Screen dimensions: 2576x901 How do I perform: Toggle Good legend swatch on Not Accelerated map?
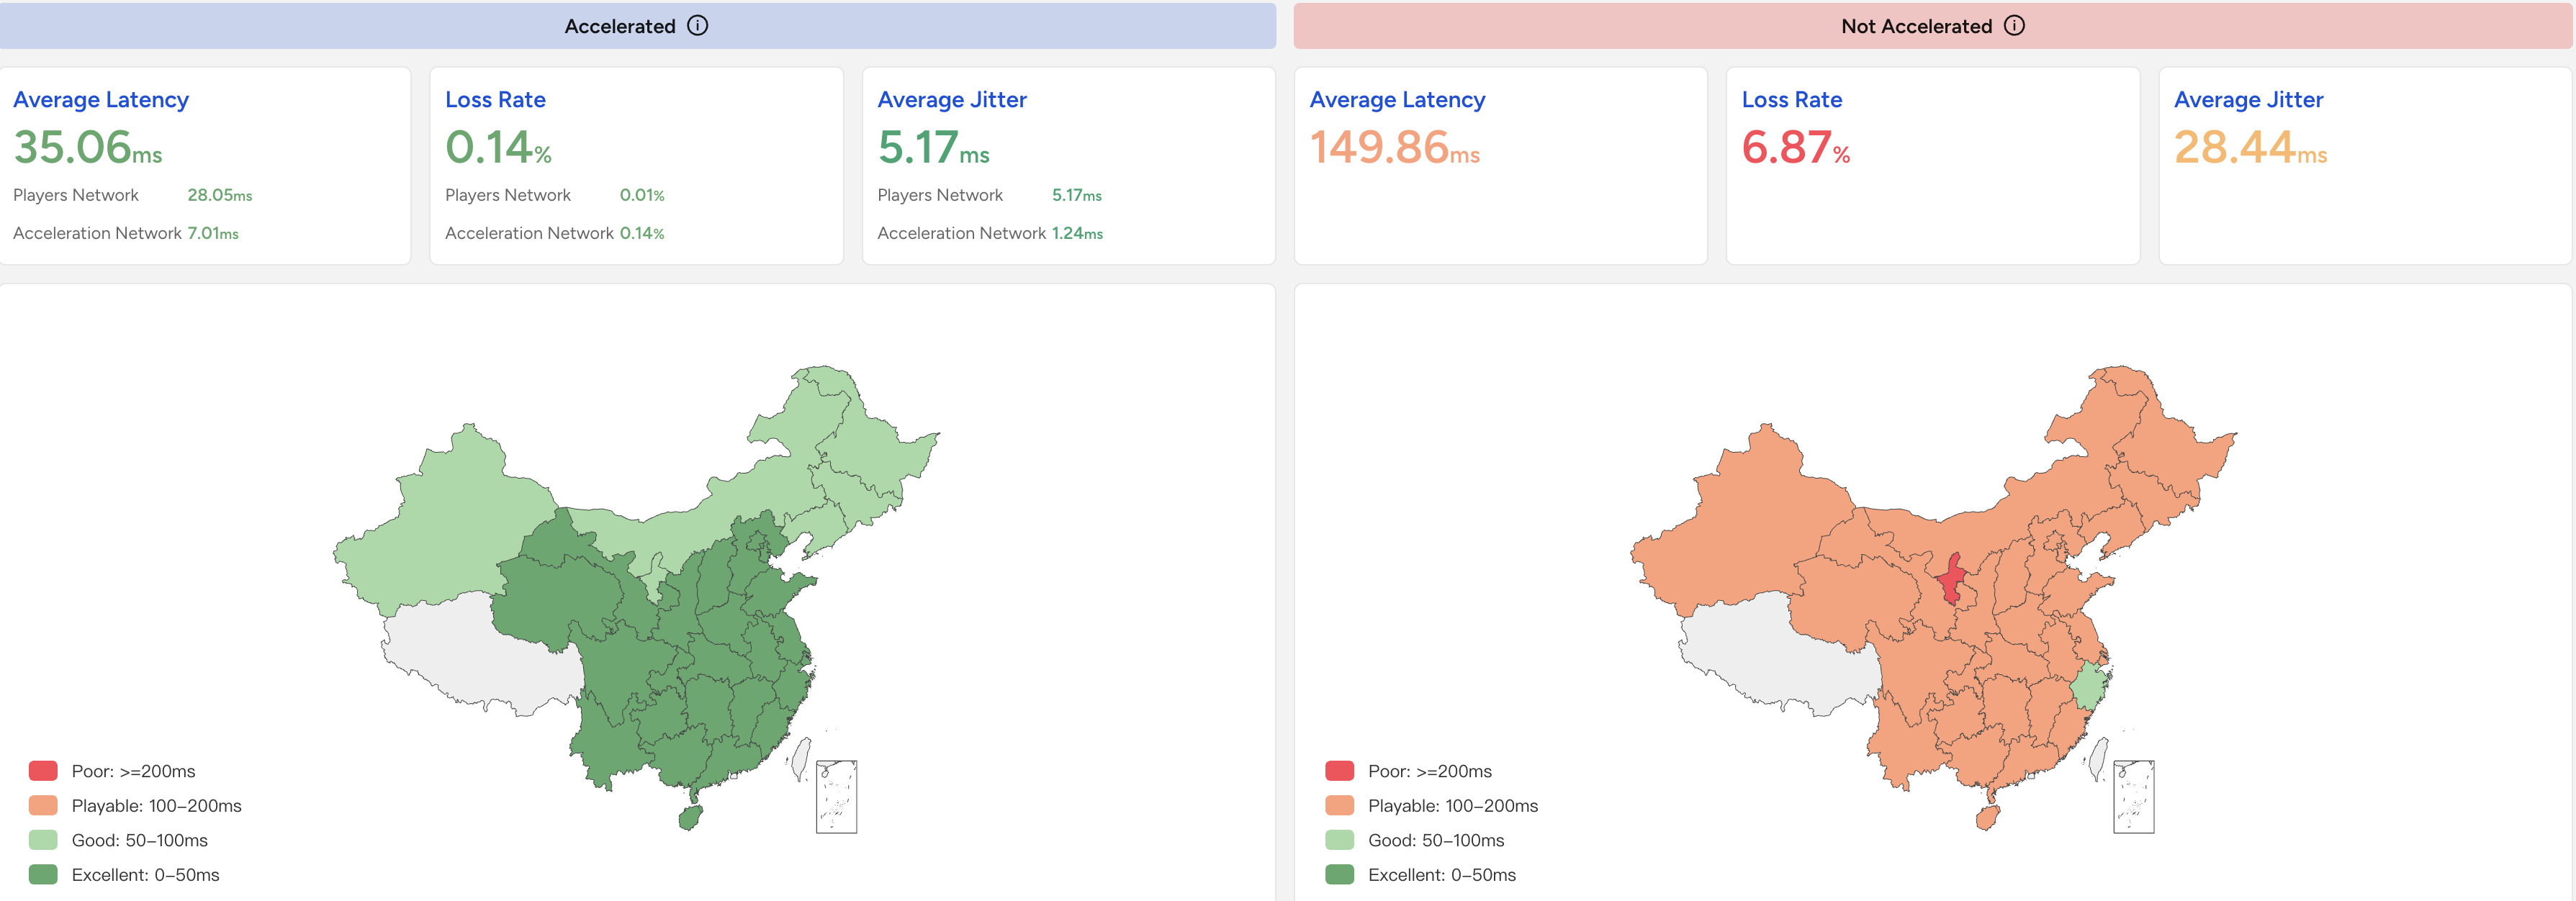click(1339, 840)
